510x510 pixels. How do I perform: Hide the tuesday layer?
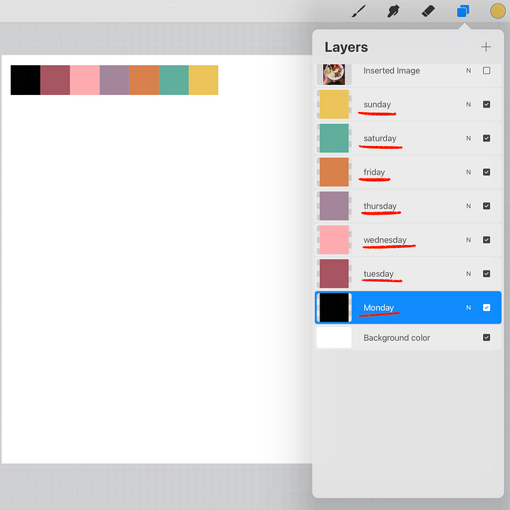(486, 273)
